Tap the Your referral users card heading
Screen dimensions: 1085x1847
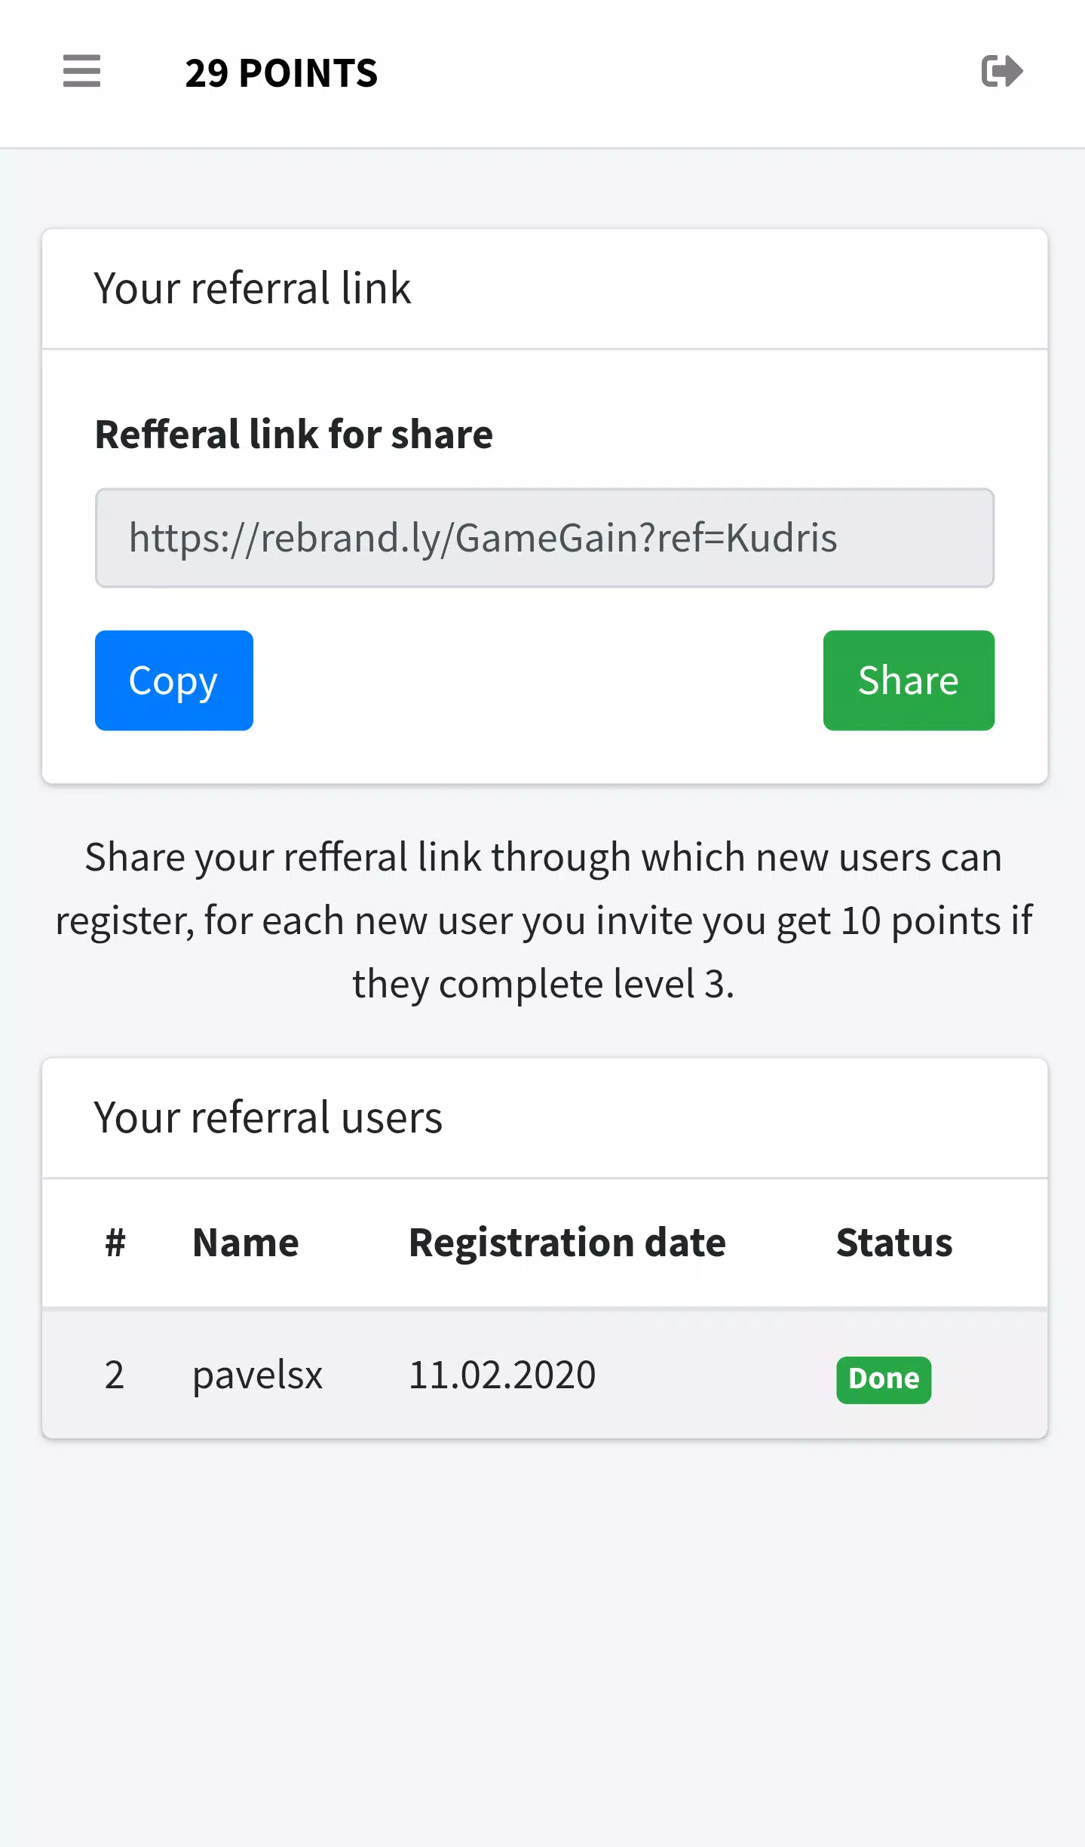click(x=268, y=1117)
